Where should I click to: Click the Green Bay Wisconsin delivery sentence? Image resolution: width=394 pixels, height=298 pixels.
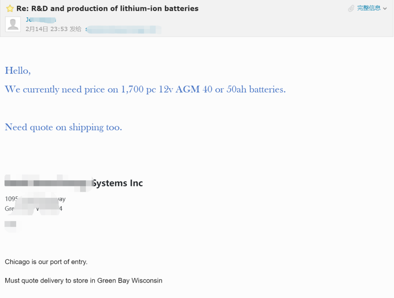pyautogui.click(x=83, y=281)
